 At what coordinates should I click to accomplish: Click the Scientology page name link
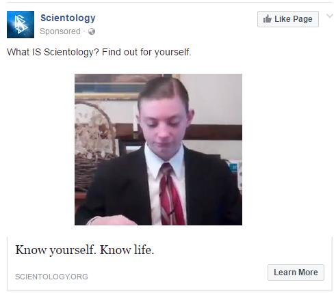pyautogui.click(x=68, y=18)
